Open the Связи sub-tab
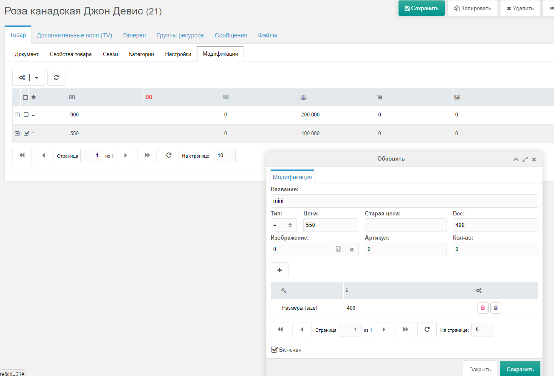 pos(110,54)
